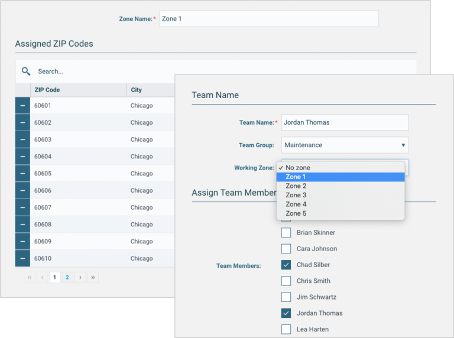Remove ZIP code 60610 with minus icon
The image size is (454, 338).
coord(22,258)
